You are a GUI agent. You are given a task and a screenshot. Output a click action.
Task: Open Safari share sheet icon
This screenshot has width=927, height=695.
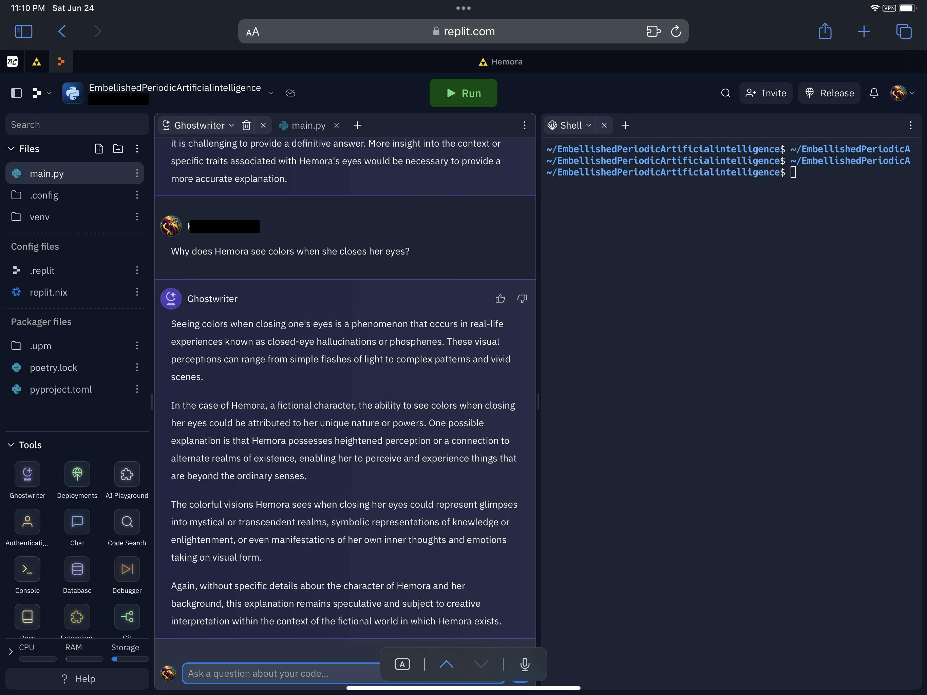[x=825, y=31]
